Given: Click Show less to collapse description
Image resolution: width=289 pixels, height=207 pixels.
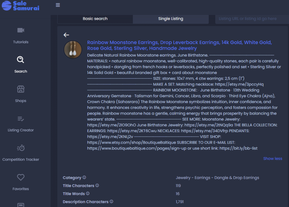Looking at the screenshot, I should point(273,159).
